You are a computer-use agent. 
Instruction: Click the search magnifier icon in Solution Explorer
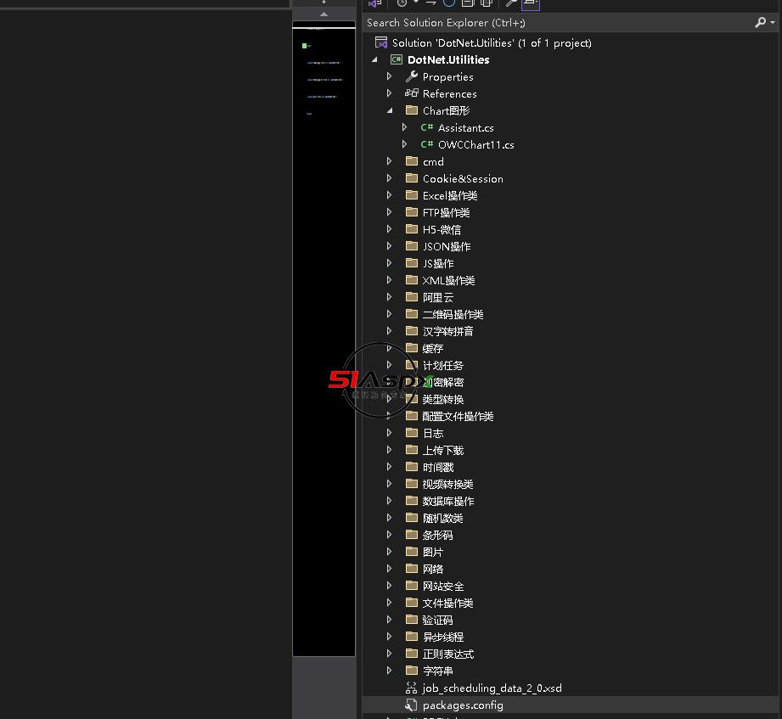point(760,22)
